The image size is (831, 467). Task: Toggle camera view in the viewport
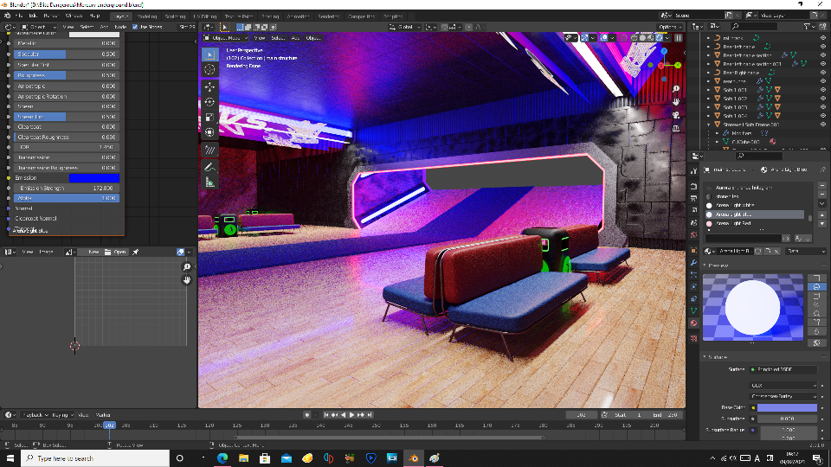[676, 115]
